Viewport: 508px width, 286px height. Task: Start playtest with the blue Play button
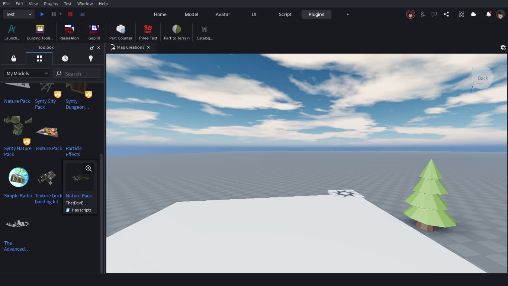tap(42, 14)
